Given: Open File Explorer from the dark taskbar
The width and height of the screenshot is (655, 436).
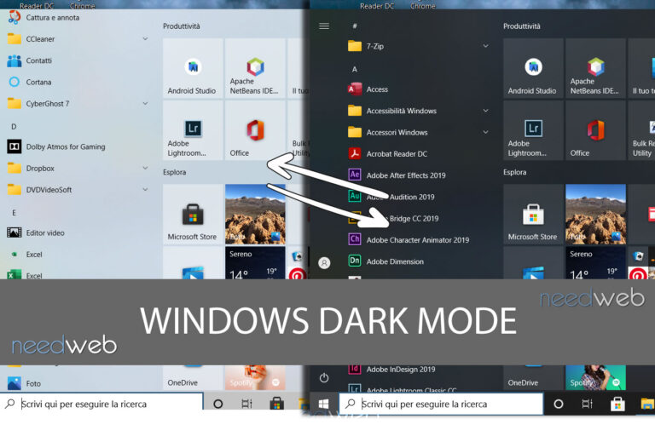Looking at the screenshot, I should click(646, 404).
